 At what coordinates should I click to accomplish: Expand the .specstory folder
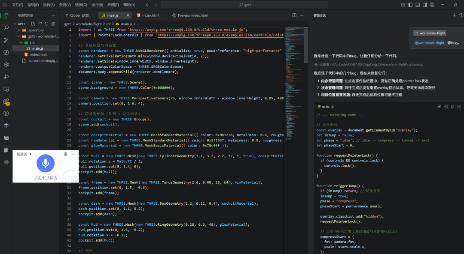(35, 30)
